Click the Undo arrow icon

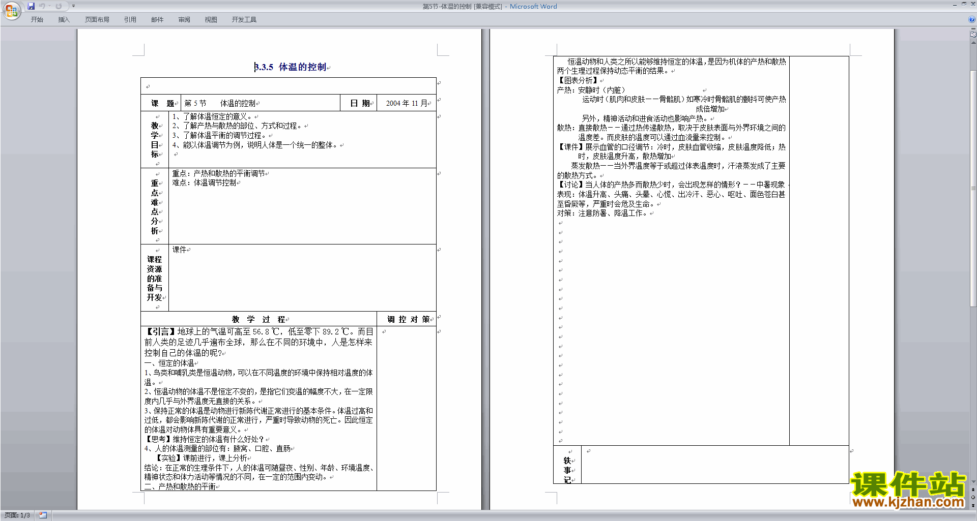(42, 6)
